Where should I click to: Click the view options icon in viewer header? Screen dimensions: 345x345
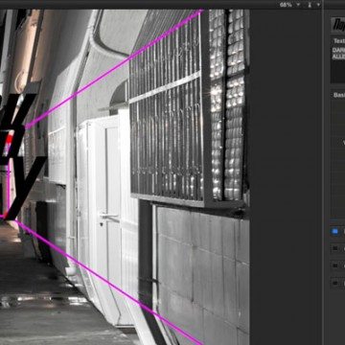(x=310, y=5)
